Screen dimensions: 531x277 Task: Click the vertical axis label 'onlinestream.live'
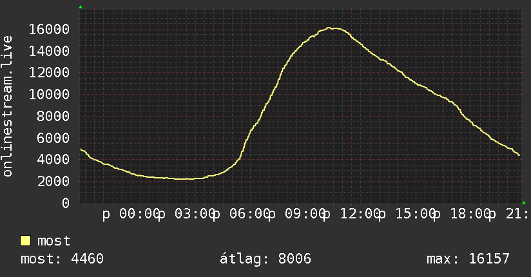pyautogui.click(x=8, y=106)
